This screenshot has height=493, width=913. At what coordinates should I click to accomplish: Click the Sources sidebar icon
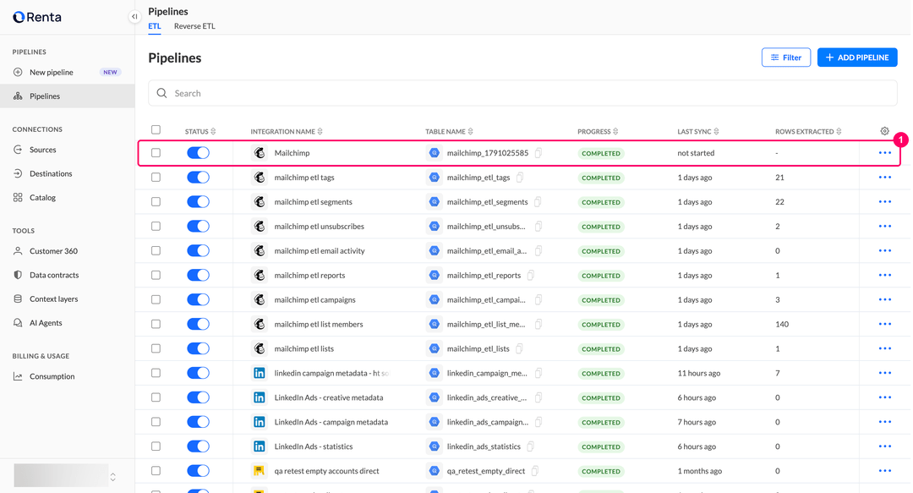pos(18,150)
